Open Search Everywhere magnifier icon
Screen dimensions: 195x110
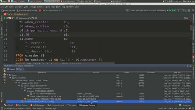[193, 10]
